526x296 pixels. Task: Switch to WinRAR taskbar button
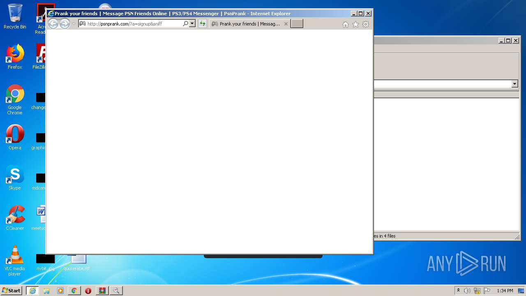(102, 291)
